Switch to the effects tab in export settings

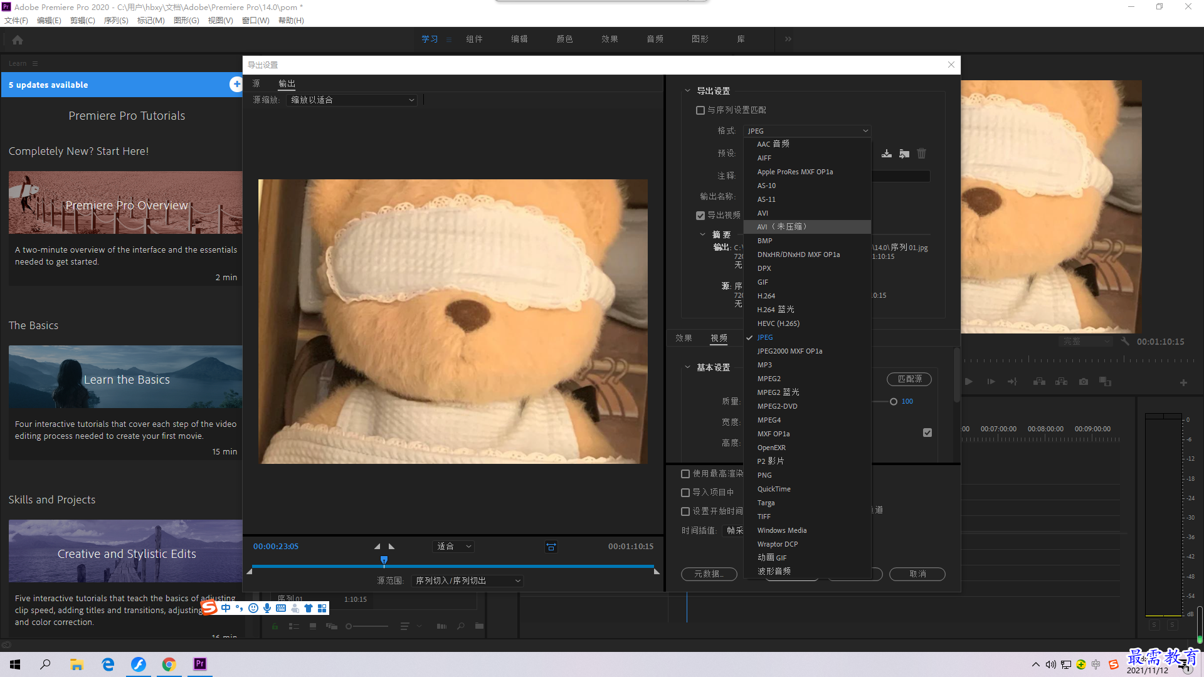[x=684, y=338]
